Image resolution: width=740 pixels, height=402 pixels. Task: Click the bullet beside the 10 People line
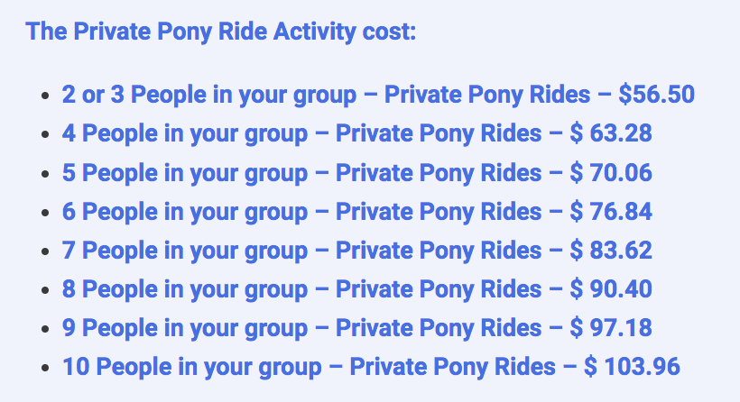click(x=47, y=368)
